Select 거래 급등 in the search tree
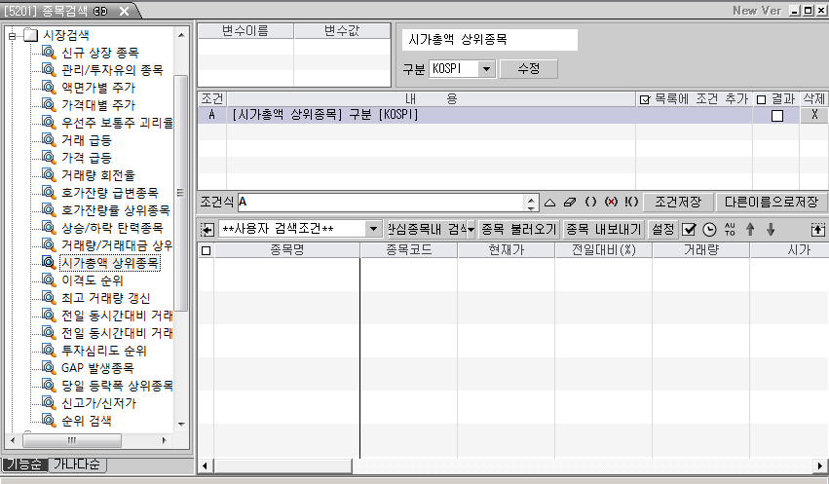Screen dimensions: 829x484 click(x=86, y=140)
